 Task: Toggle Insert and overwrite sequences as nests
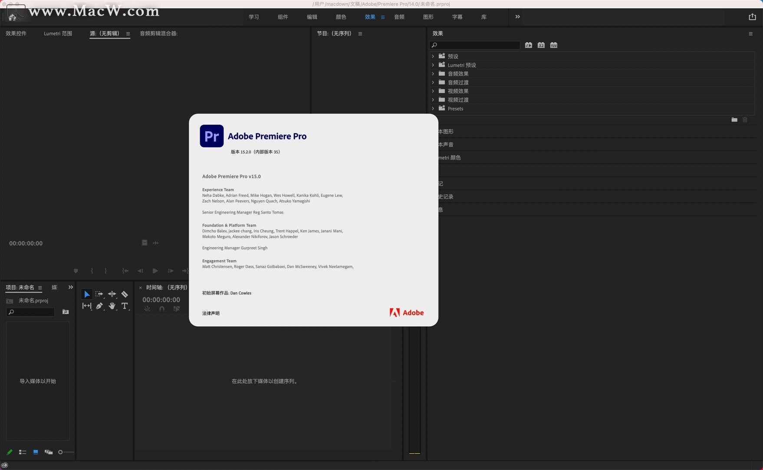coord(148,309)
